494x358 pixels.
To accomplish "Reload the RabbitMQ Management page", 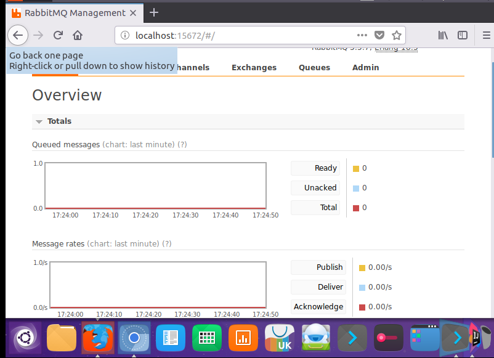I will pyautogui.click(x=58, y=35).
